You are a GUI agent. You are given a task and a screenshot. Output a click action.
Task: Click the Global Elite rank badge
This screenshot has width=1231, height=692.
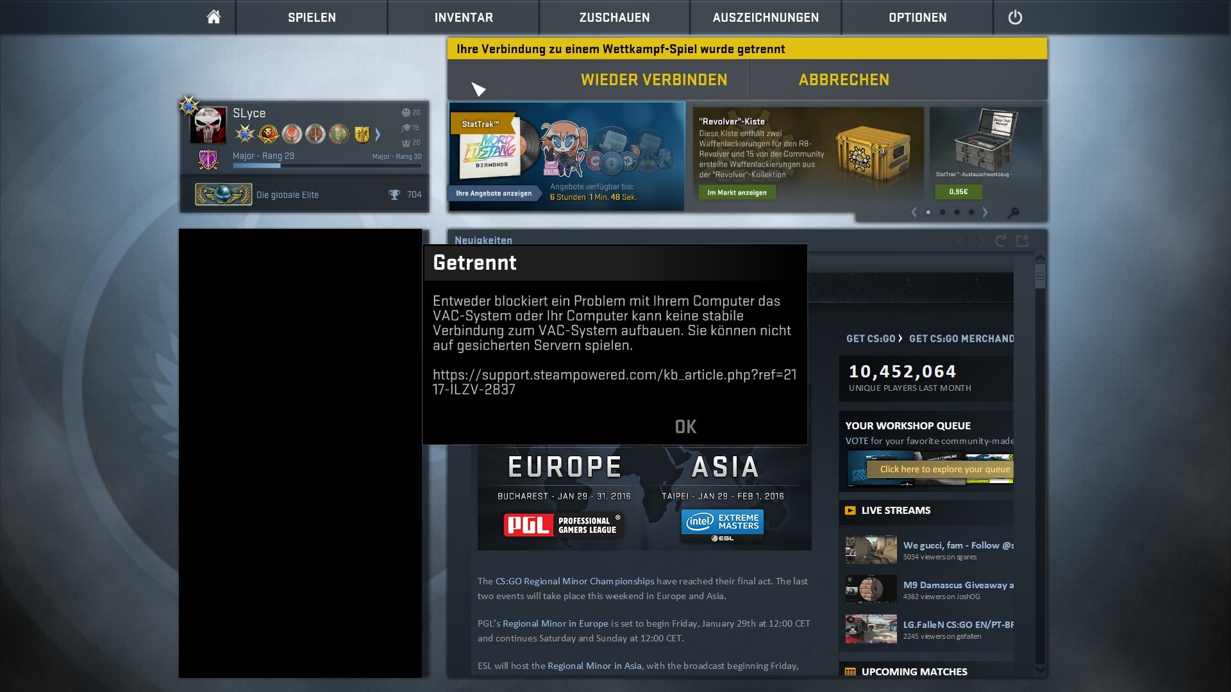[x=223, y=194]
